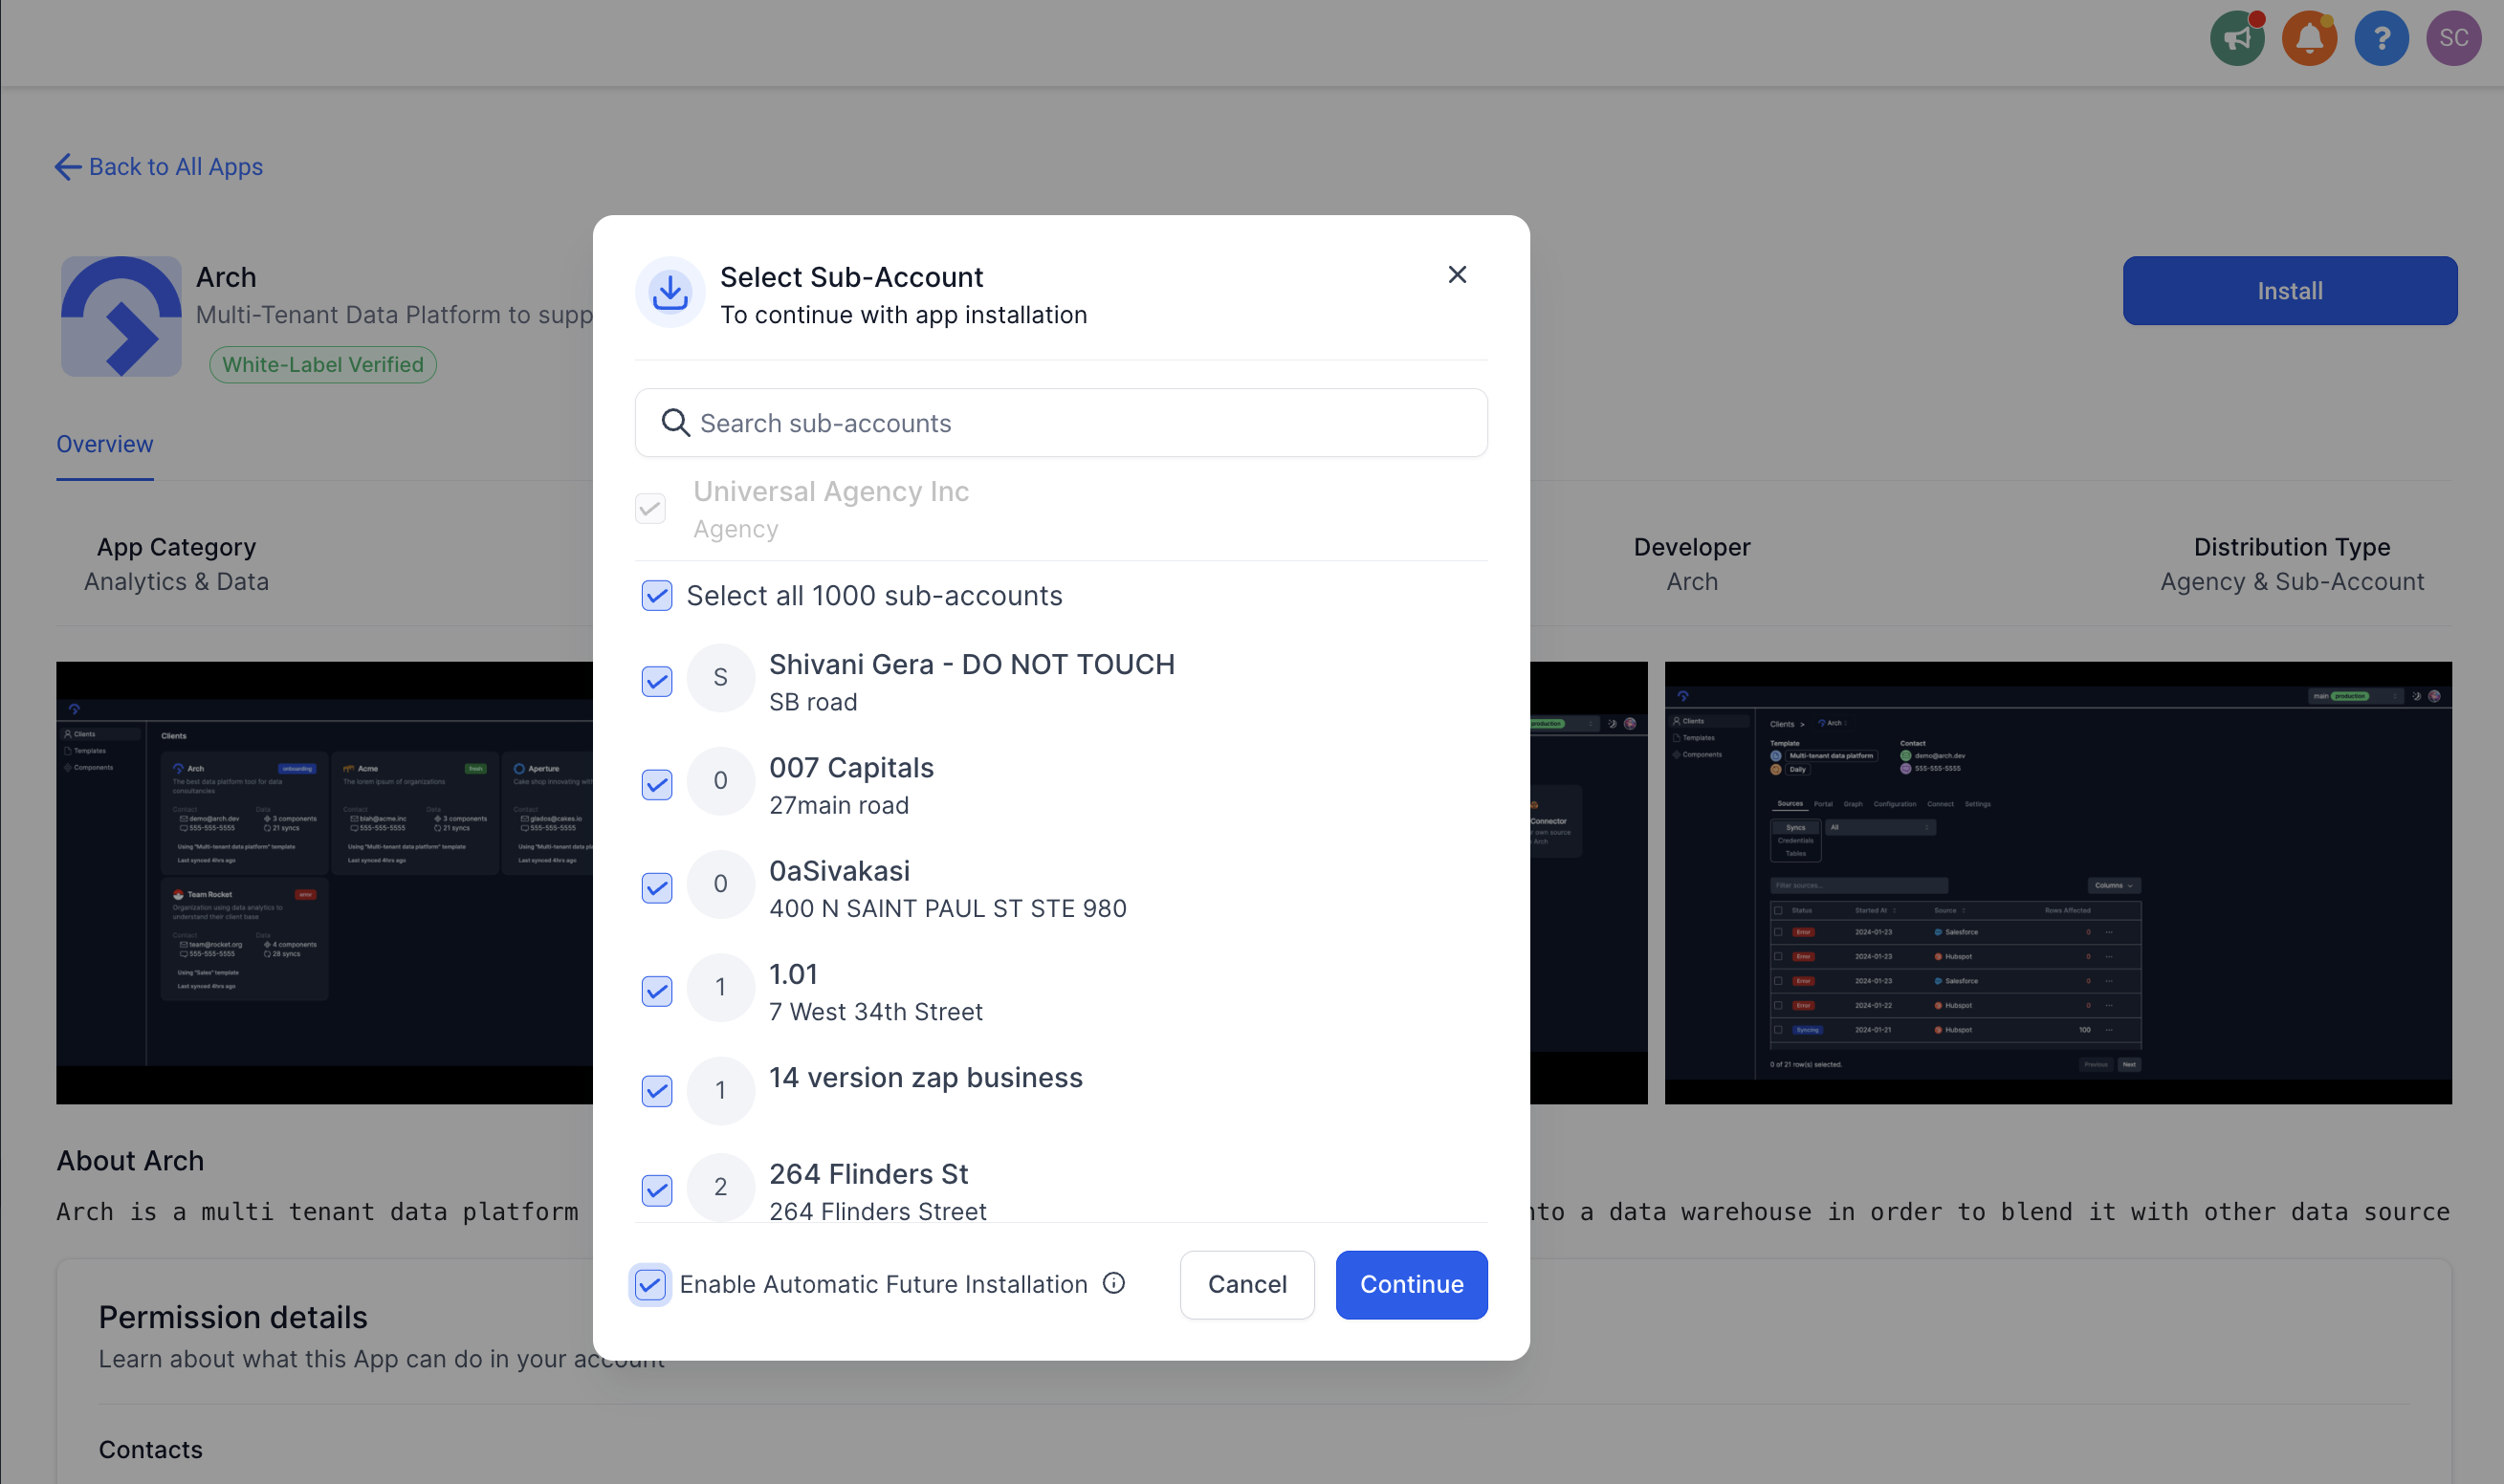Select the "Shivani Gera - DO NOT TOUCH" name

click(x=972, y=665)
